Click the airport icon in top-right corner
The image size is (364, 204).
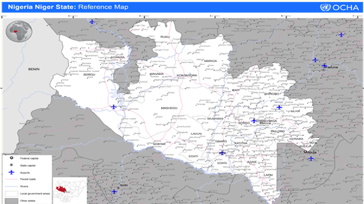point(341,34)
